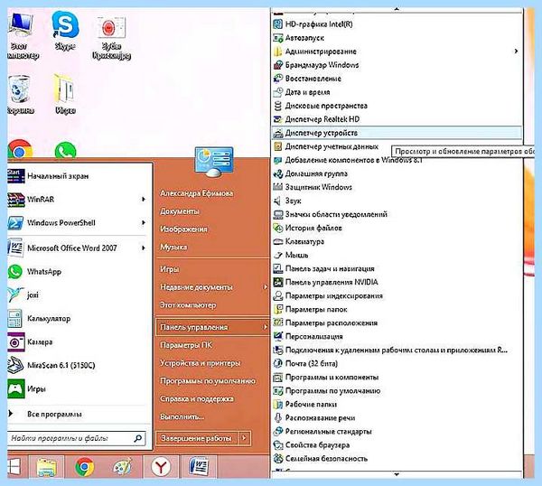Select Семейная безопасность entry

[326, 458]
